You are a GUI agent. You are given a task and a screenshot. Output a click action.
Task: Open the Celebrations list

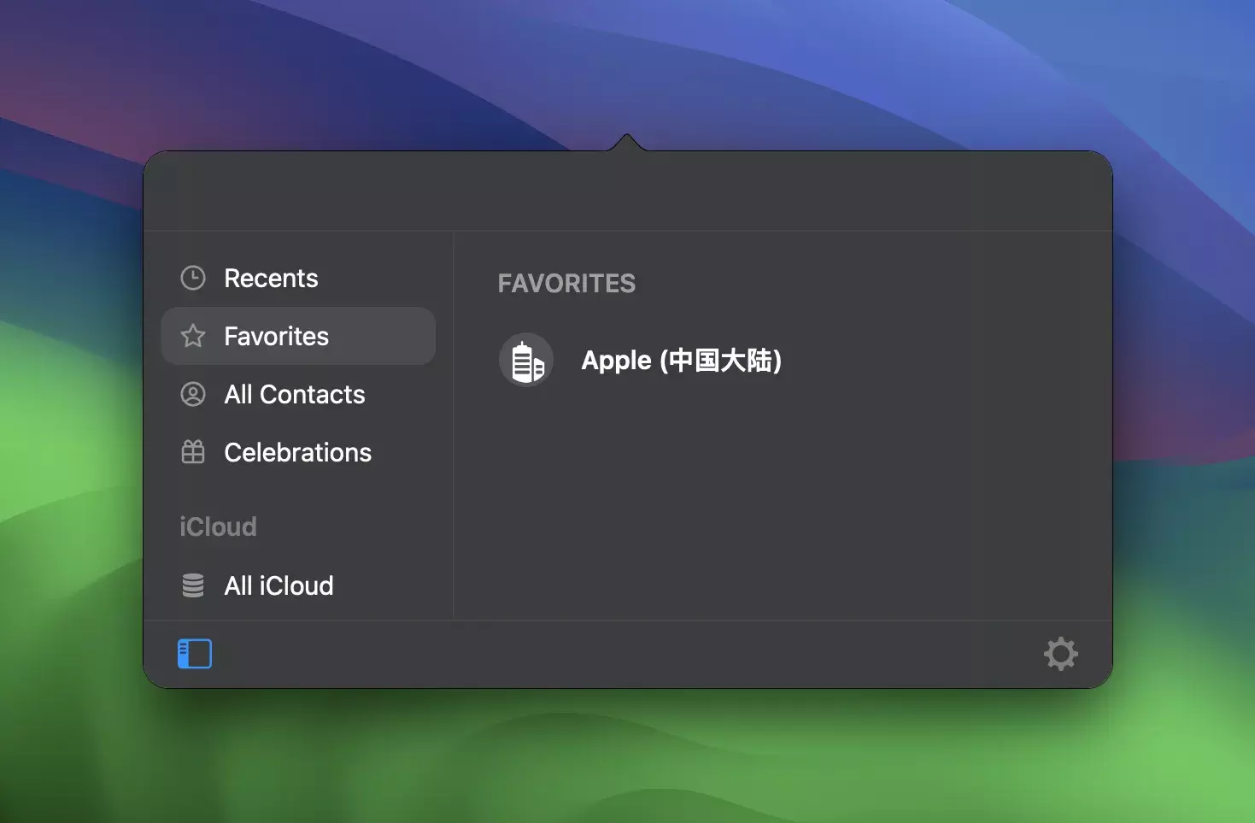click(x=298, y=452)
